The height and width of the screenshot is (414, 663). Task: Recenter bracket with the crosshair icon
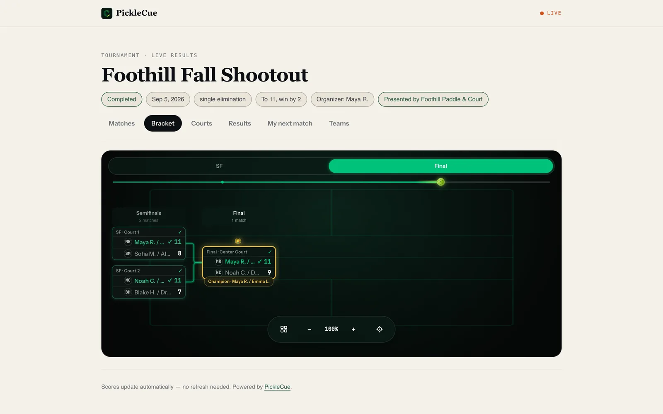tap(380, 329)
